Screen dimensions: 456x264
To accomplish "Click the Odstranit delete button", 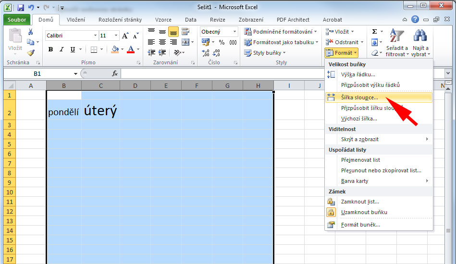I will click(345, 42).
